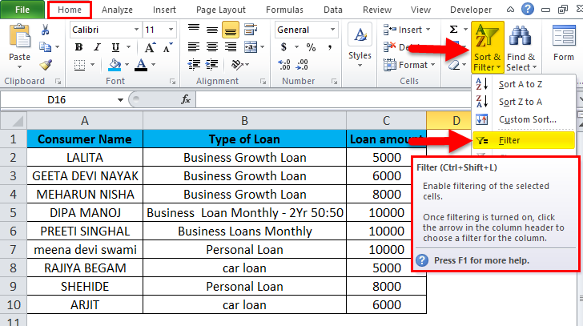Select column B header
583x326 pixels.
pyautogui.click(x=245, y=121)
